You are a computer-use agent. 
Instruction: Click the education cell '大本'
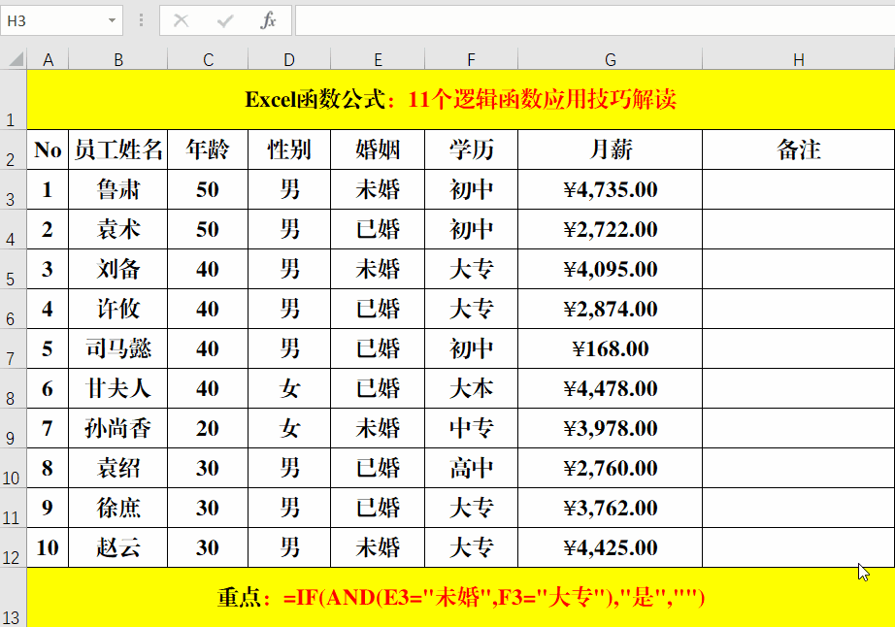(x=471, y=388)
